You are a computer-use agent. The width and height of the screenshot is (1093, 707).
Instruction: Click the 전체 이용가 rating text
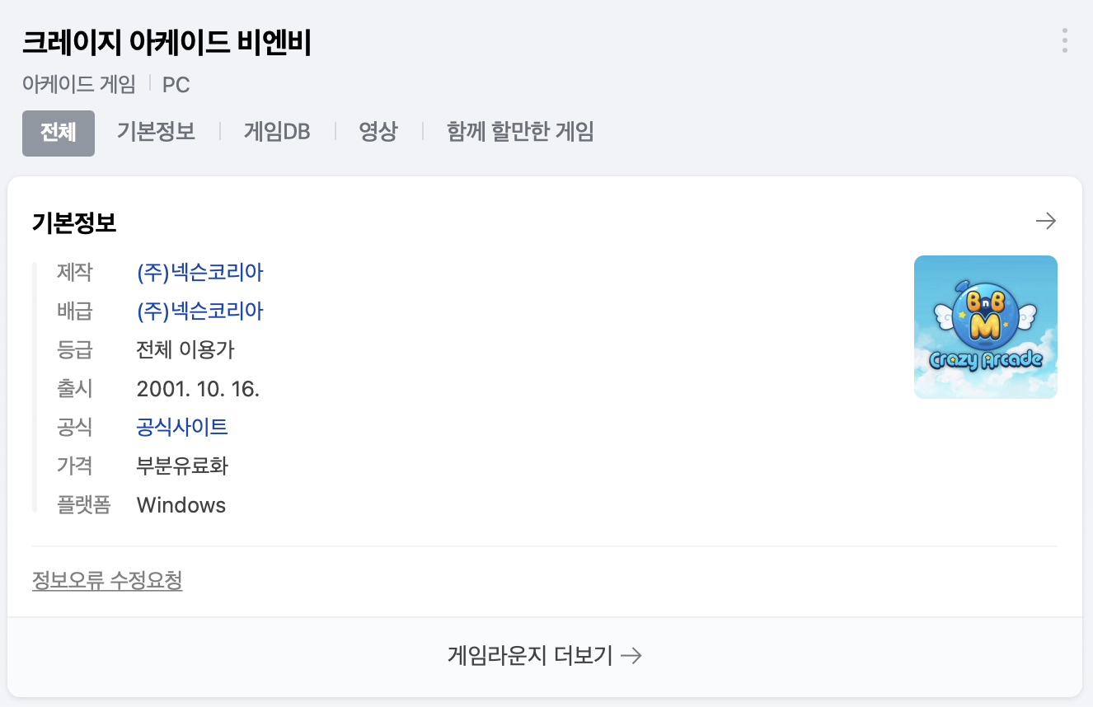coord(185,350)
